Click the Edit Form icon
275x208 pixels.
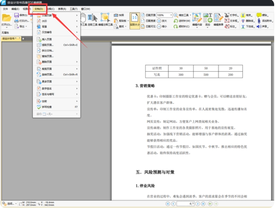[x=218, y=18]
